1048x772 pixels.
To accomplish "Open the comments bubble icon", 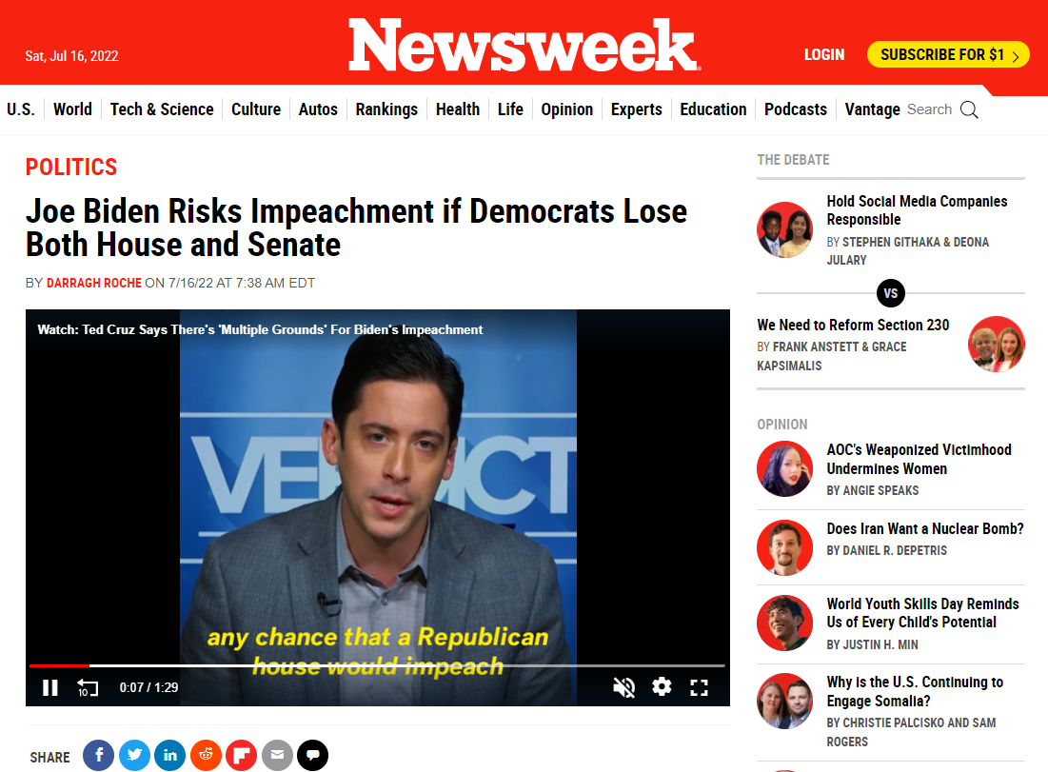I will pyautogui.click(x=313, y=755).
